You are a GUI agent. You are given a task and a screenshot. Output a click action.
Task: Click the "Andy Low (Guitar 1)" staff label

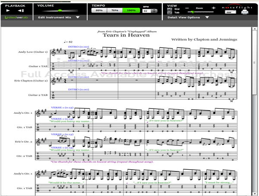tap(33, 52)
